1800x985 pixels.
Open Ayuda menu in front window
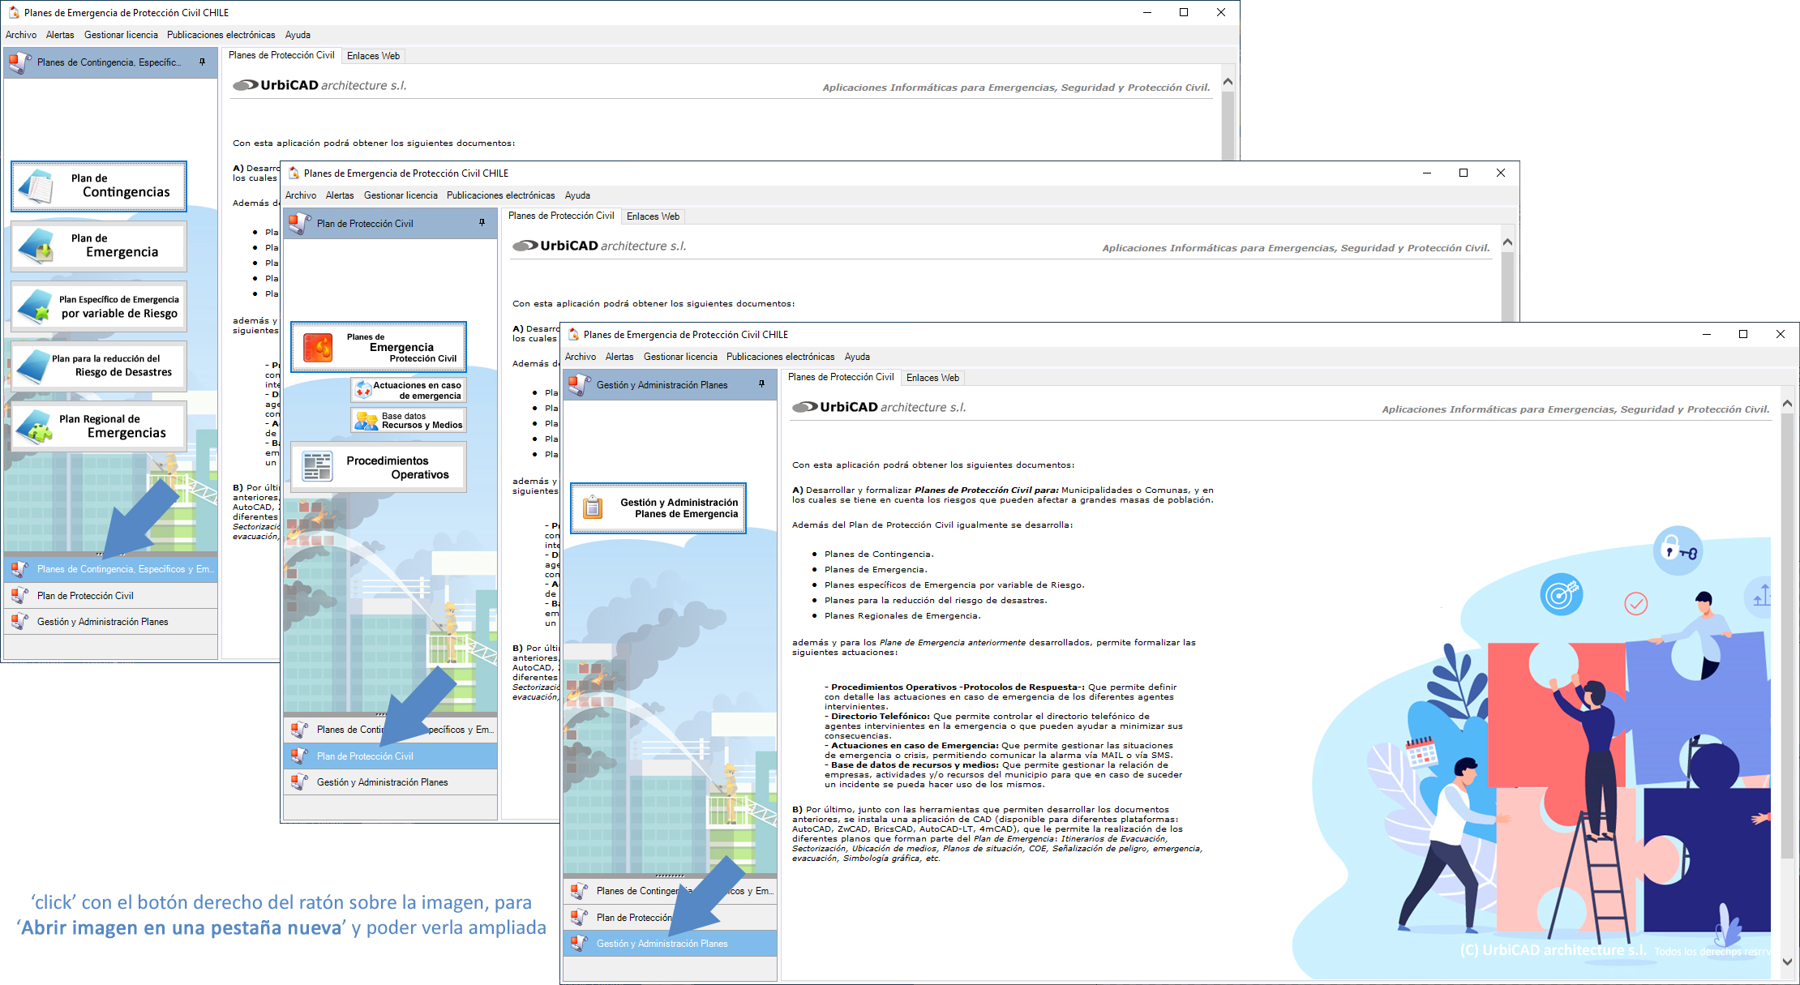tap(857, 357)
